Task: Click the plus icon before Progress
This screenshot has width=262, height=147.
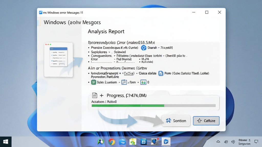Action: point(102,95)
